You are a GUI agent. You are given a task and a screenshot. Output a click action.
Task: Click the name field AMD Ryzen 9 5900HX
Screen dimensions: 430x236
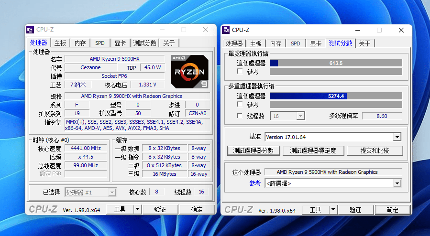tap(115, 59)
